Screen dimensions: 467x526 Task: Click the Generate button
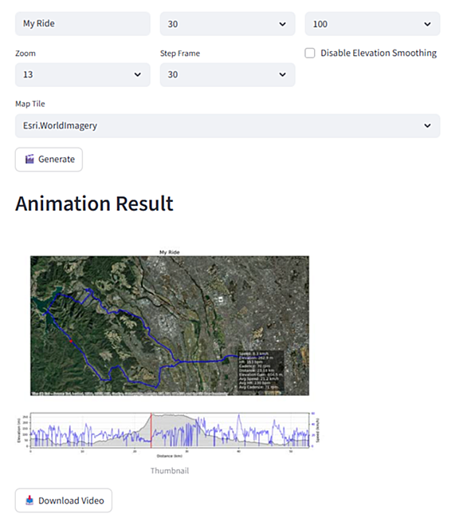[49, 160]
